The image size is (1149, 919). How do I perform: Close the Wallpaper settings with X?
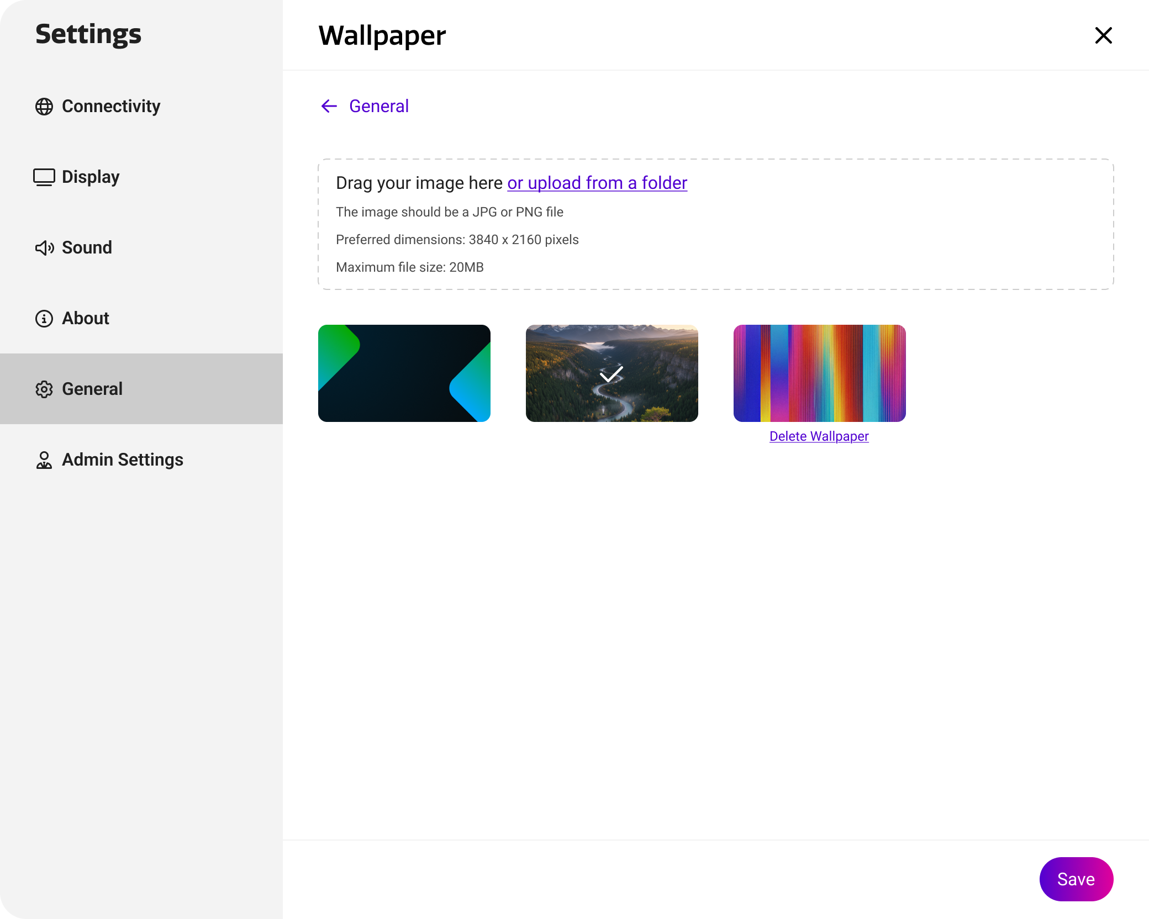pyautogui.click(x=1103, y=35)
